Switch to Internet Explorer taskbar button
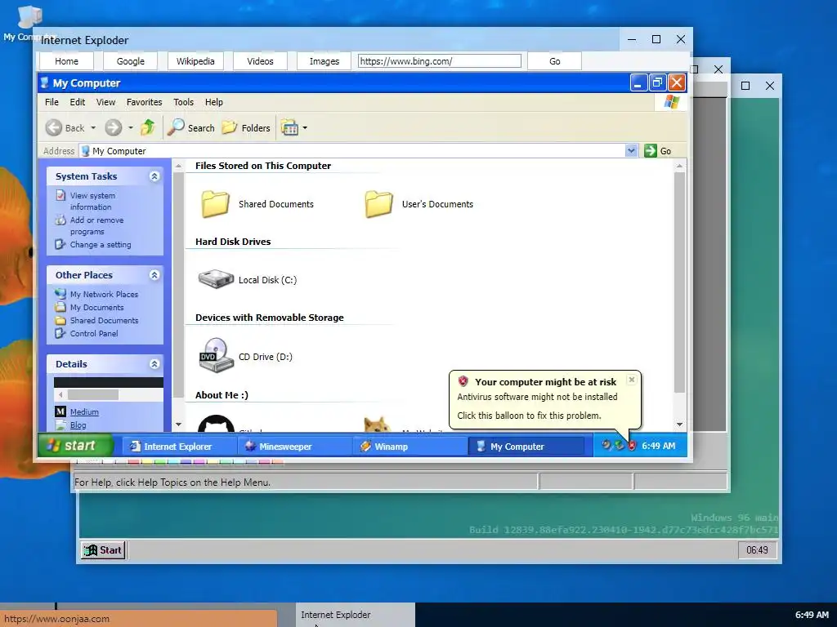Image resolution: width=837 pixels, height=627 pixels. click(177, 447)
